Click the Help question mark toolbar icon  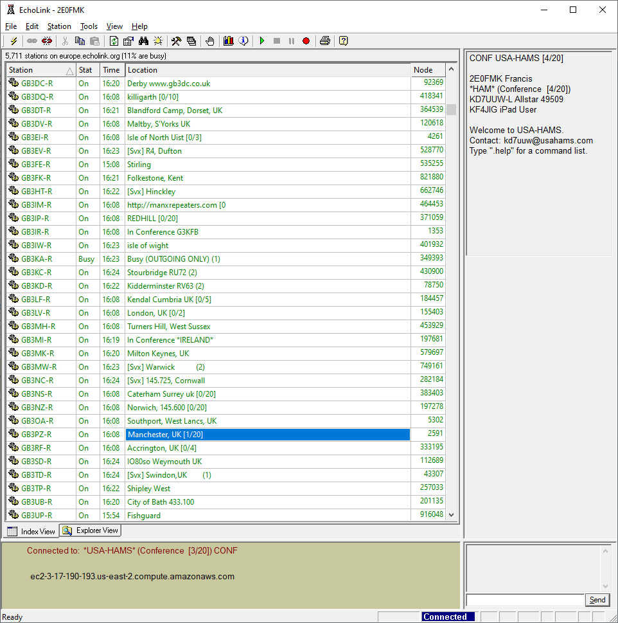click(x=344, y=41)
